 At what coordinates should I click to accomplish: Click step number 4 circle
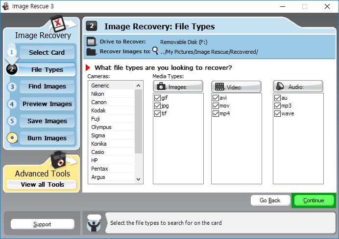12,104
